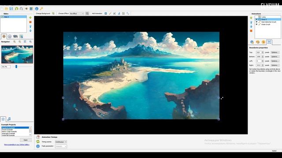Switch to the clock tab on left panel

coord(10,36)
